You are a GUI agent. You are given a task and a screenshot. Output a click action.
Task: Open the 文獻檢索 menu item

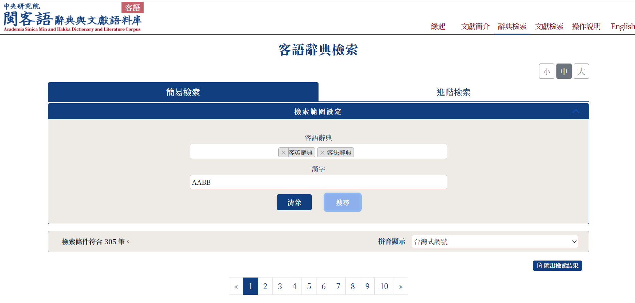click(549, 26)
